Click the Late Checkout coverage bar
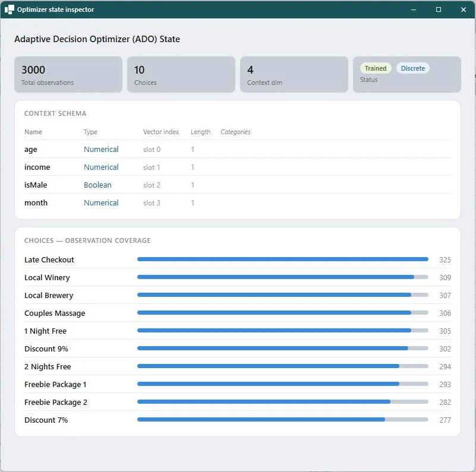 (283, 259)
